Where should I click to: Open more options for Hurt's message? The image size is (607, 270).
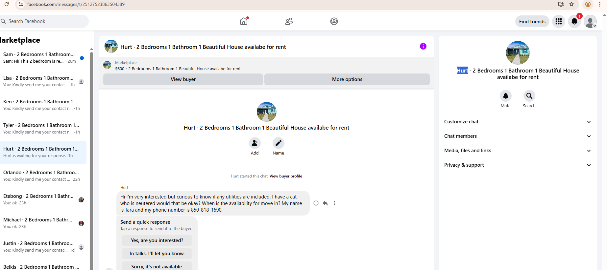click(334, 203)
